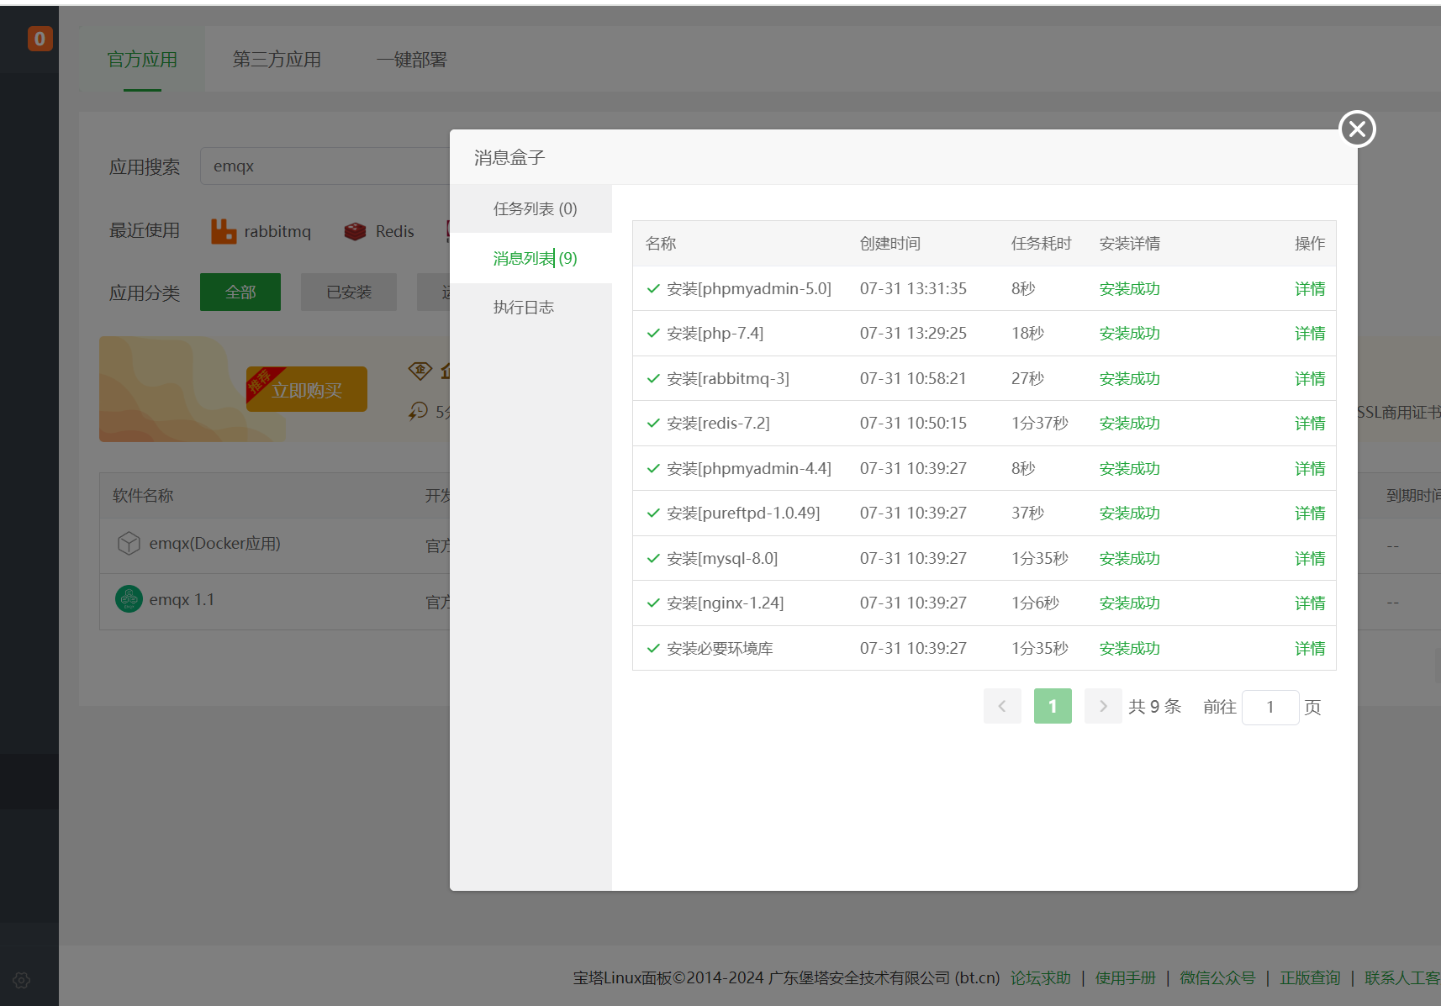The image size is (1441, 1006).
Task: Click the 安装[nginx-1.24] message name
Action: (x=725, y=603)
